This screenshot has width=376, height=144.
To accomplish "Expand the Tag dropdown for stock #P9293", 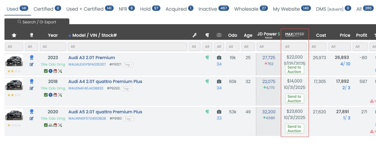I will (x=126, y=89).
